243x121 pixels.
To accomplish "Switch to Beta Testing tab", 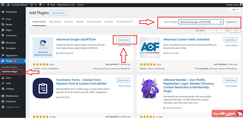I will 55,21.
